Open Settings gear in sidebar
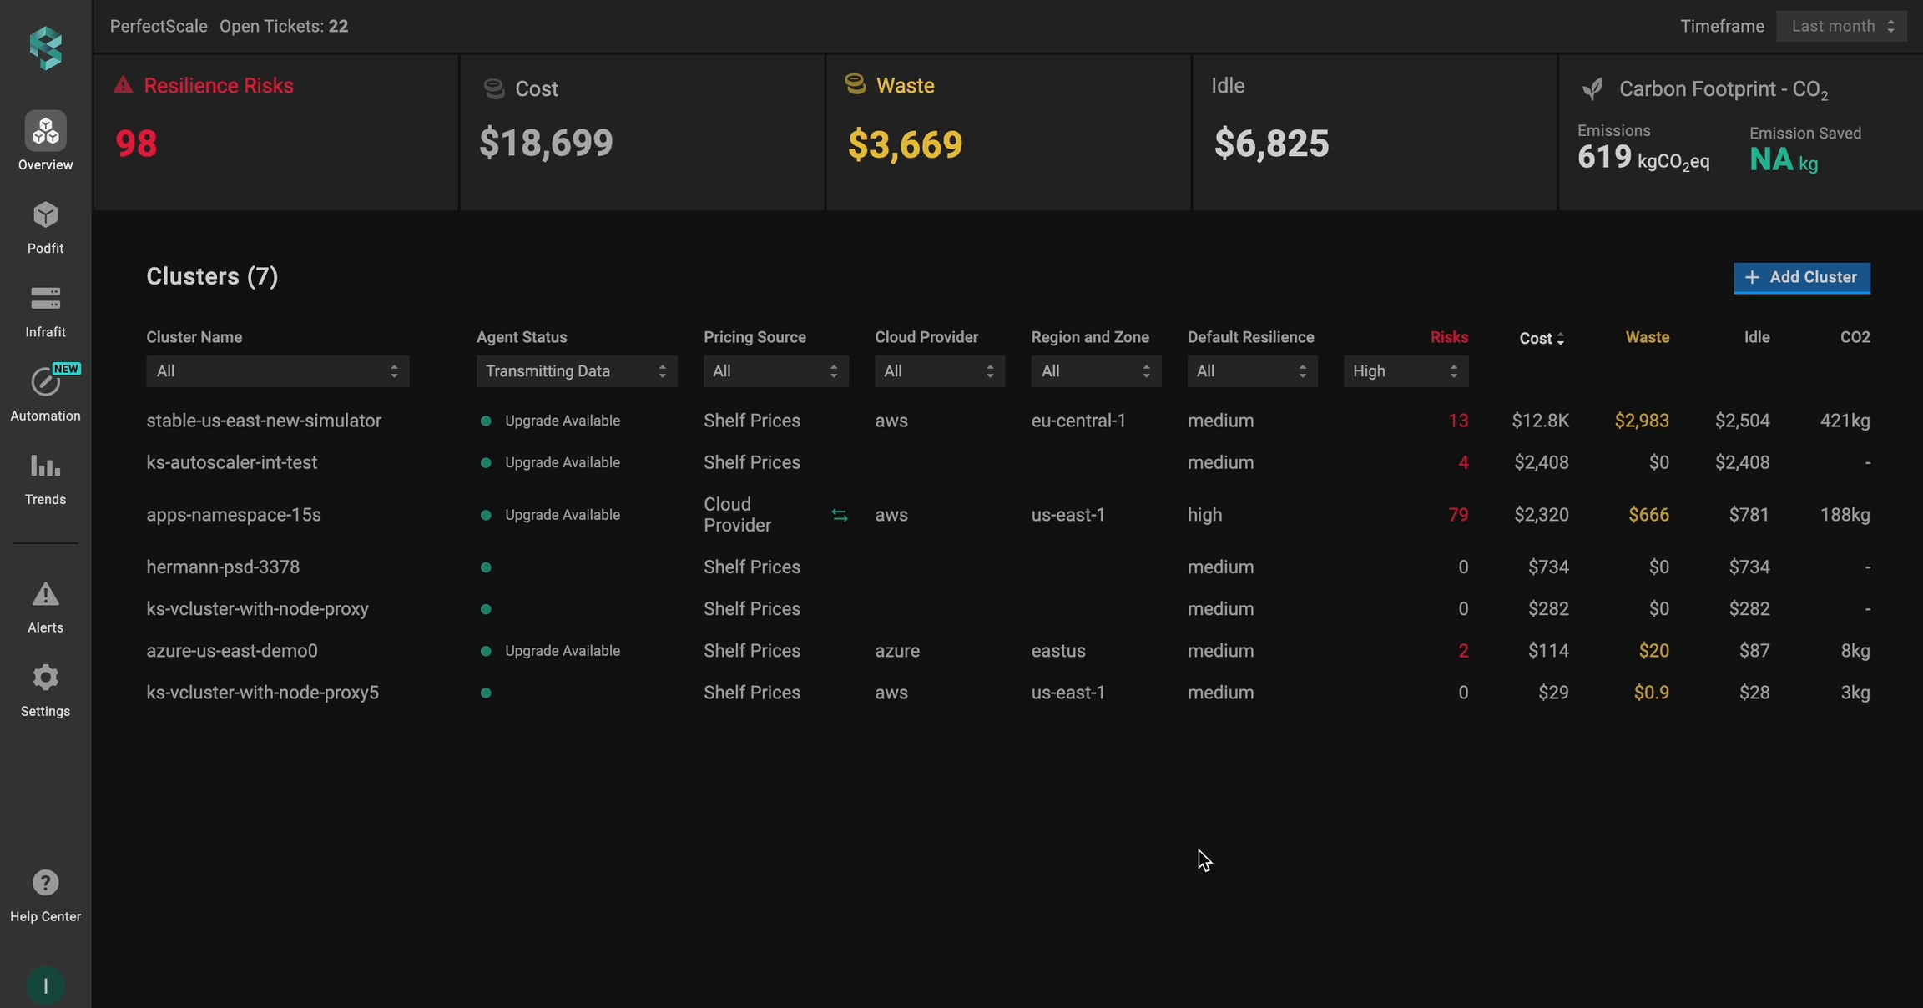1923x1008 pixels. click(45, 690)
